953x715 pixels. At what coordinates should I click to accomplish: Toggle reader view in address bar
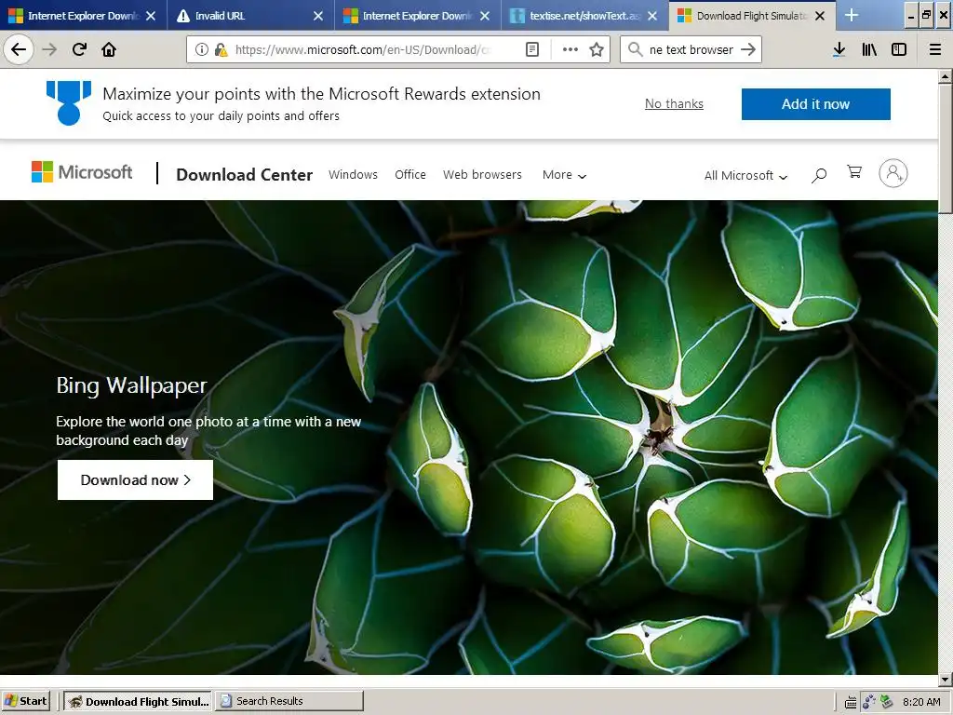[531, 49]
